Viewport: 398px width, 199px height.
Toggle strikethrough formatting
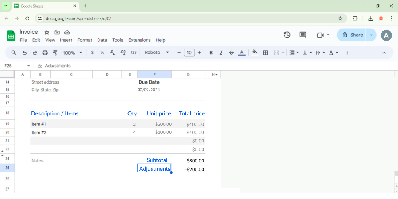(231, 53)
